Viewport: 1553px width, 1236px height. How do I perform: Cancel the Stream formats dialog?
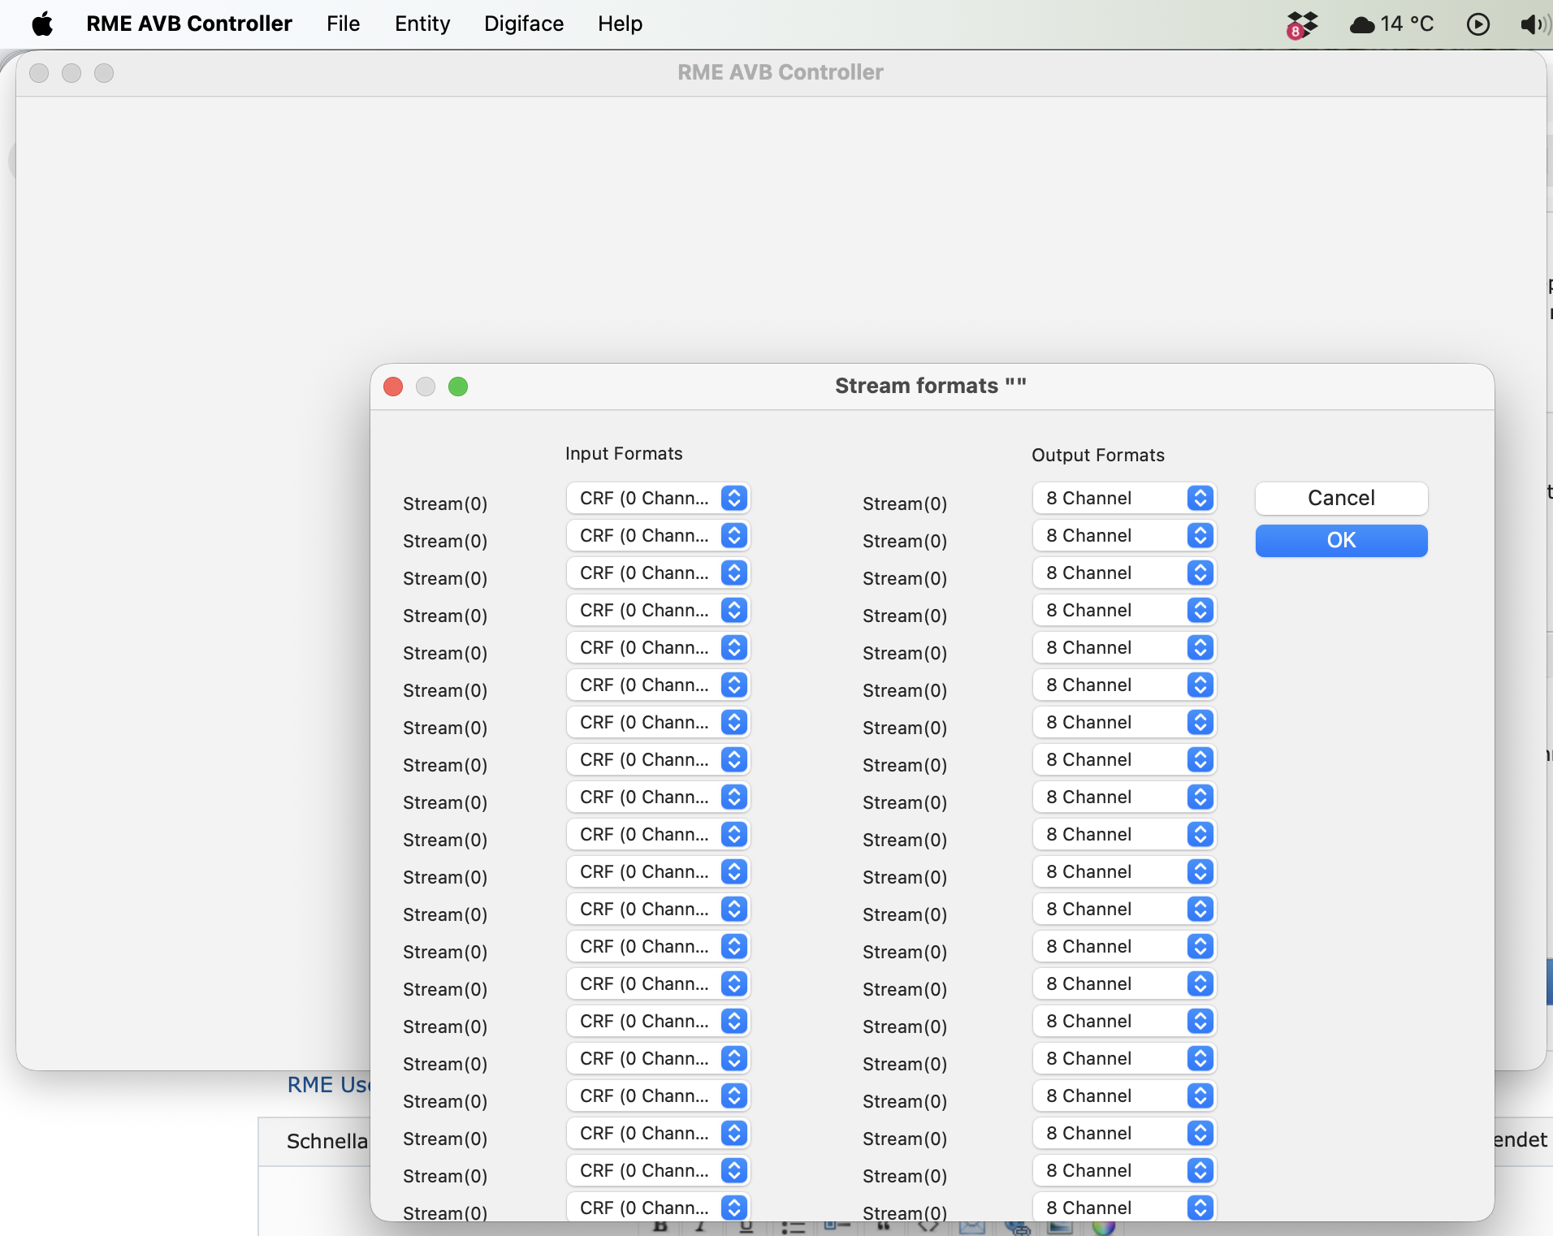[x=1341, y=499]
